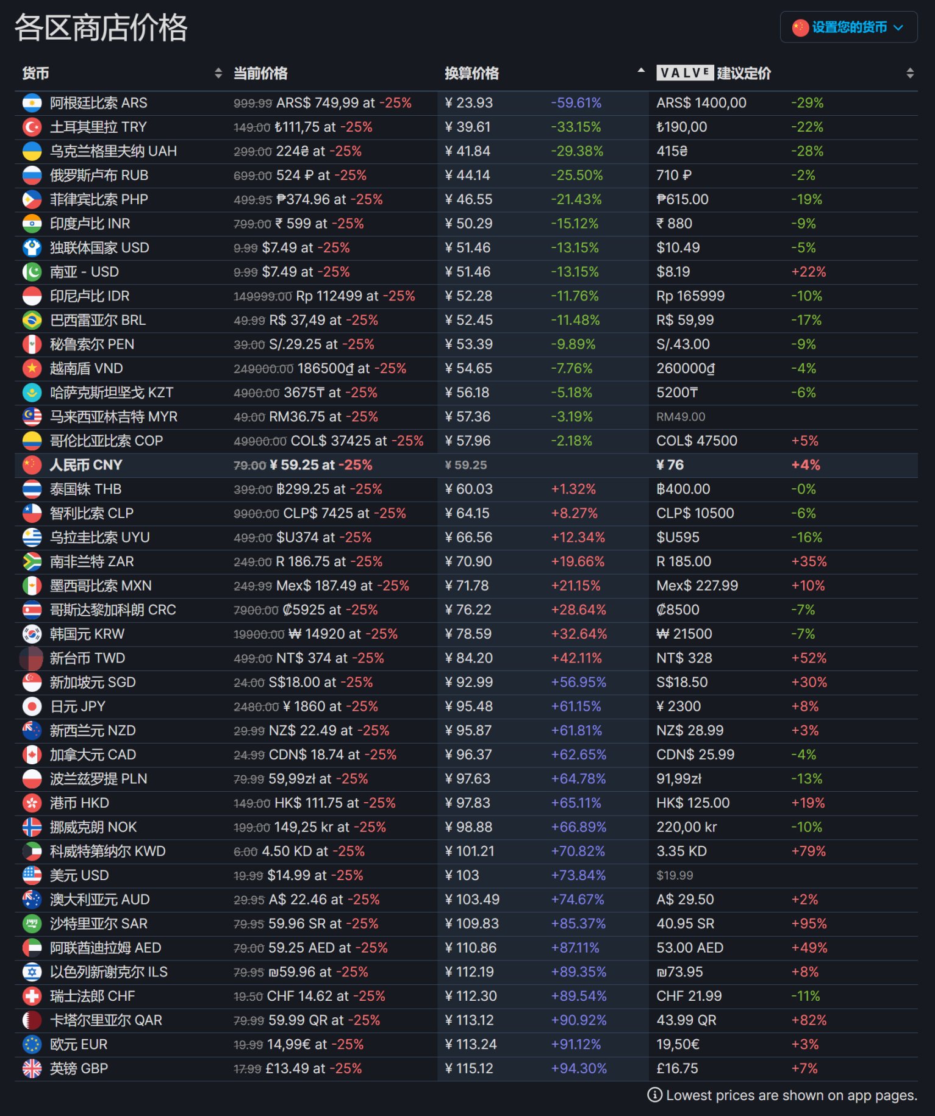The image size is (935, 1116).
Task: Click the Australia flag icon
Action: [32, 900]
